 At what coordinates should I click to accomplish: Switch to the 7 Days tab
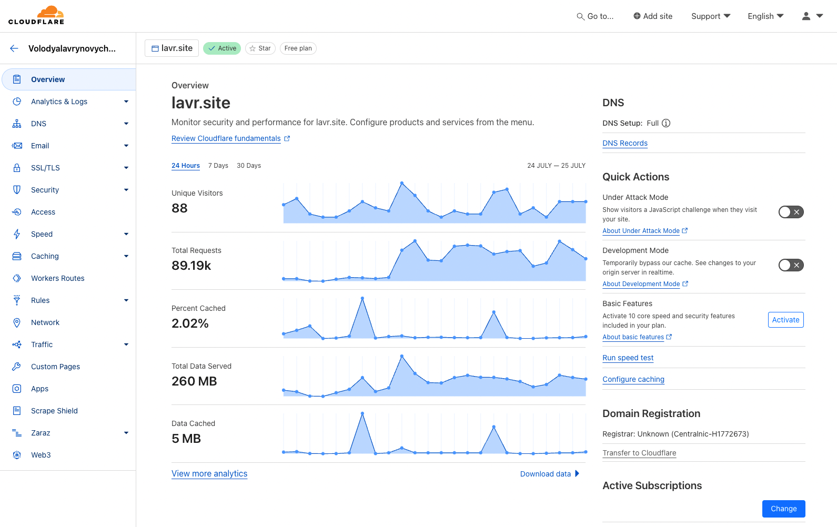(218, 166)
